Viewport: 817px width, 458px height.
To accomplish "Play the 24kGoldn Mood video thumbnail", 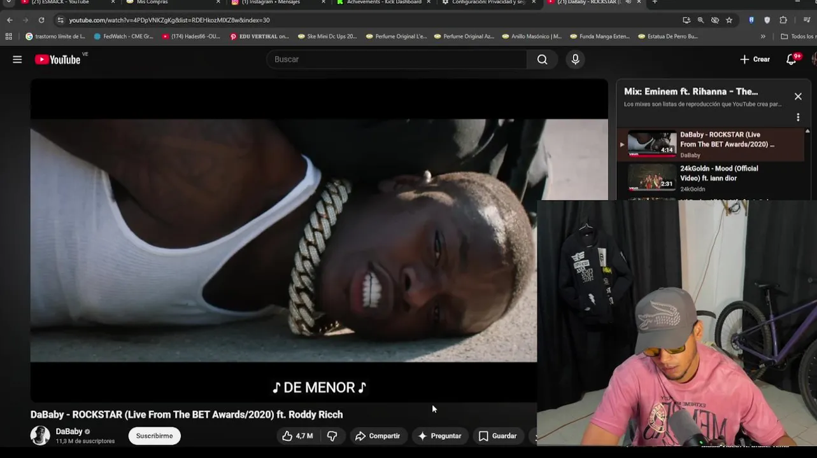I will (x=652, y=178).
